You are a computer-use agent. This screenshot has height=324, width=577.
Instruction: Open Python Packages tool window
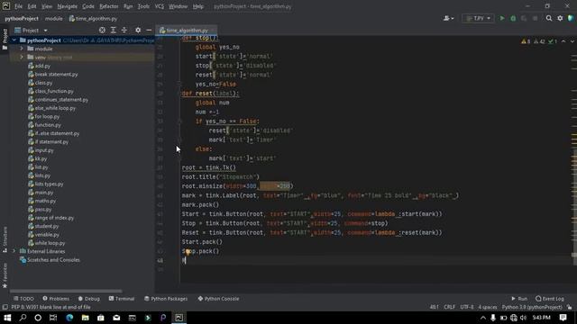pyautogui.click(x=166, y=299)
